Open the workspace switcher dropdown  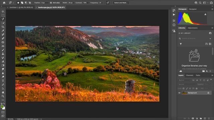(208, 3)
